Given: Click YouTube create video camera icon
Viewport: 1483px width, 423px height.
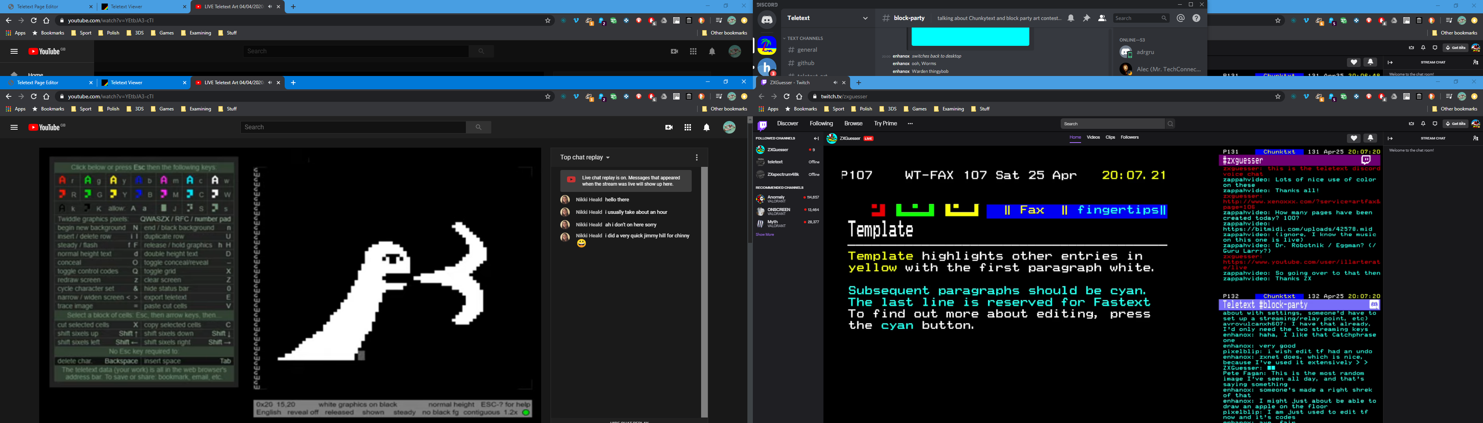Looking at the screenshot, I should pos(669,128).
